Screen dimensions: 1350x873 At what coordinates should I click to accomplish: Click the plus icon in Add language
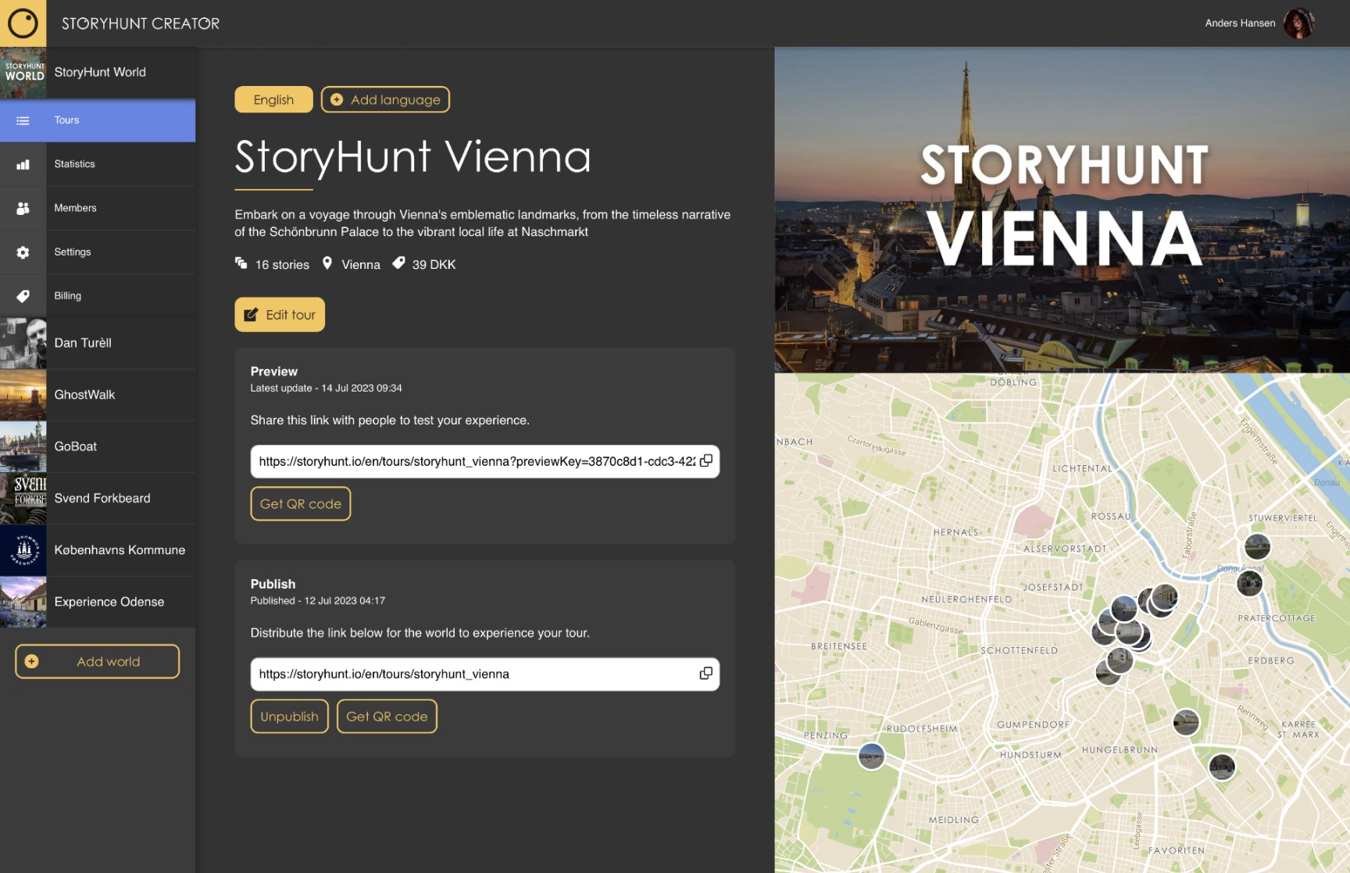tap(337, 99)
